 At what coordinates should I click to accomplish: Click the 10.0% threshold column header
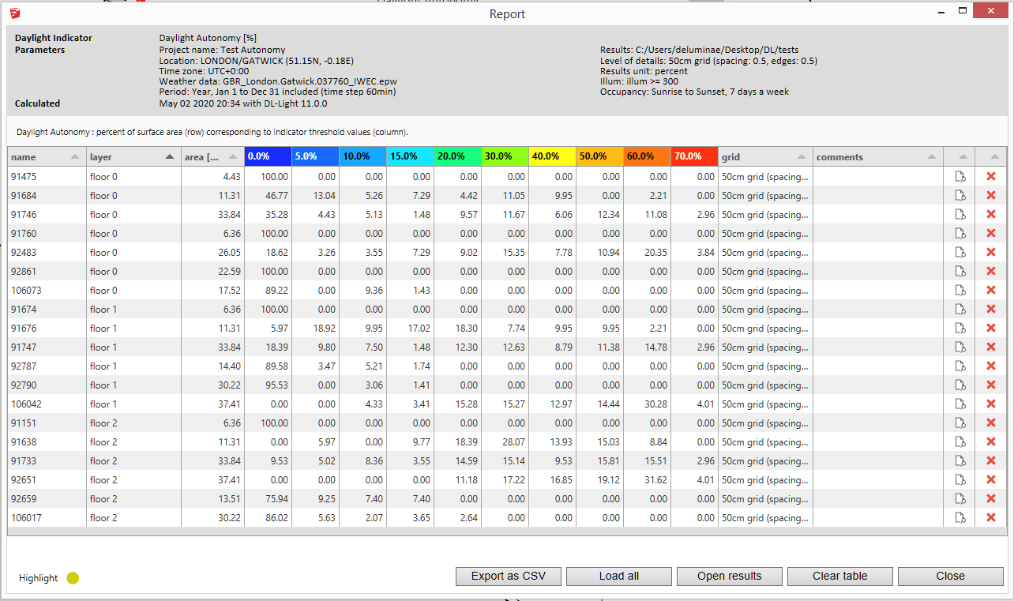click(363, 156)
